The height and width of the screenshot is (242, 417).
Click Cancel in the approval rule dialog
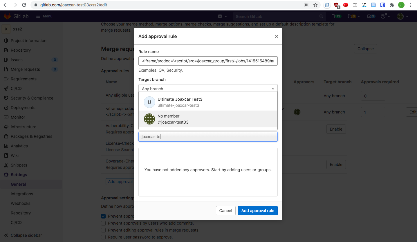coord(225,211)
